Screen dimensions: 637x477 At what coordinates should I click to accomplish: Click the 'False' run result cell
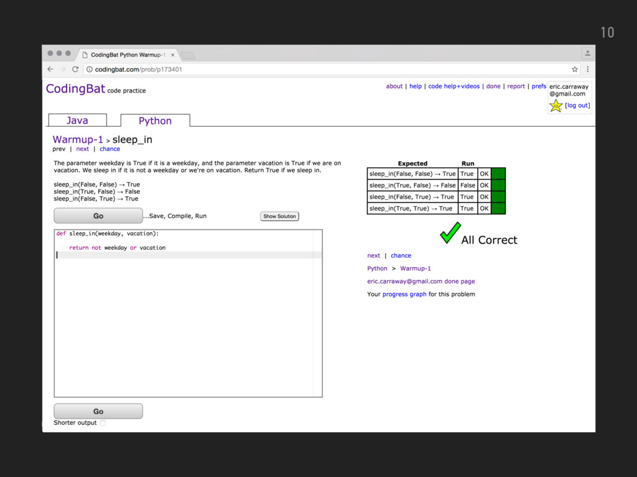click(x=468, y=185)
